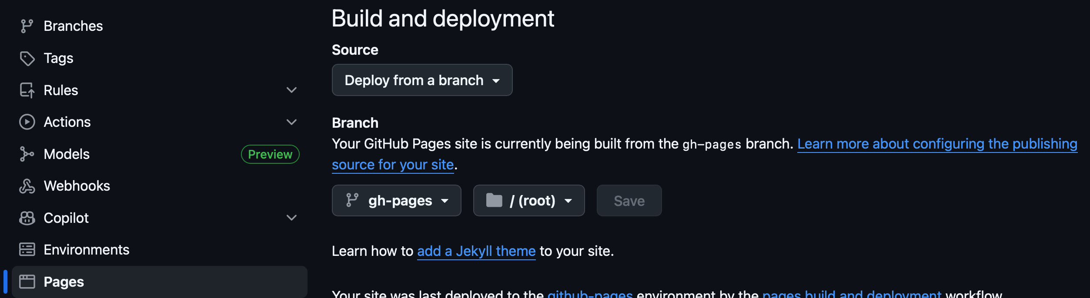Viewport: 1090px width, 298px height.
Task: Click the Branches git-branch icon
Action: tap(27, 26)
